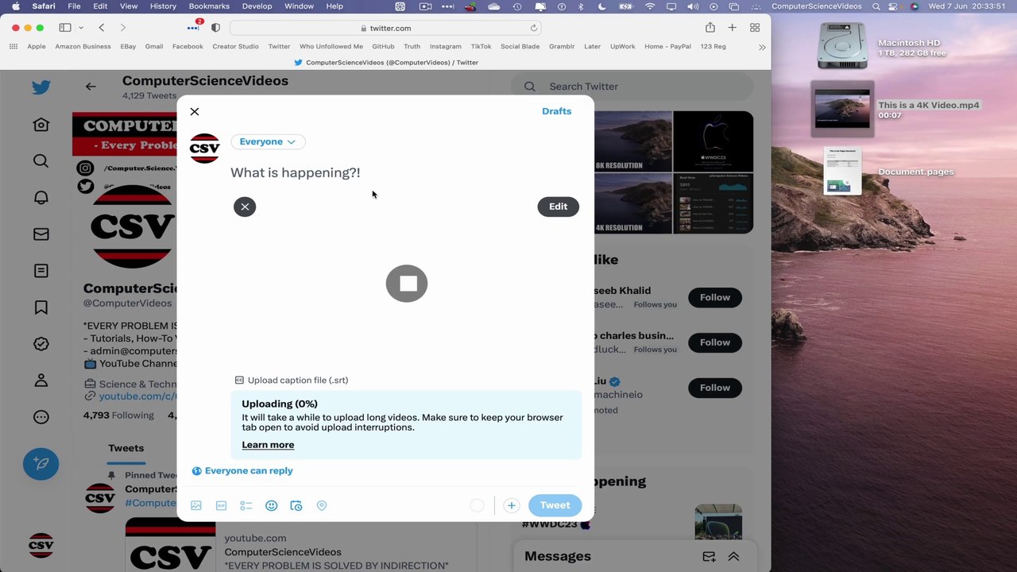Close the tweet compose dialog
The height and width of the screenshot is (572, 1017).
195,112
